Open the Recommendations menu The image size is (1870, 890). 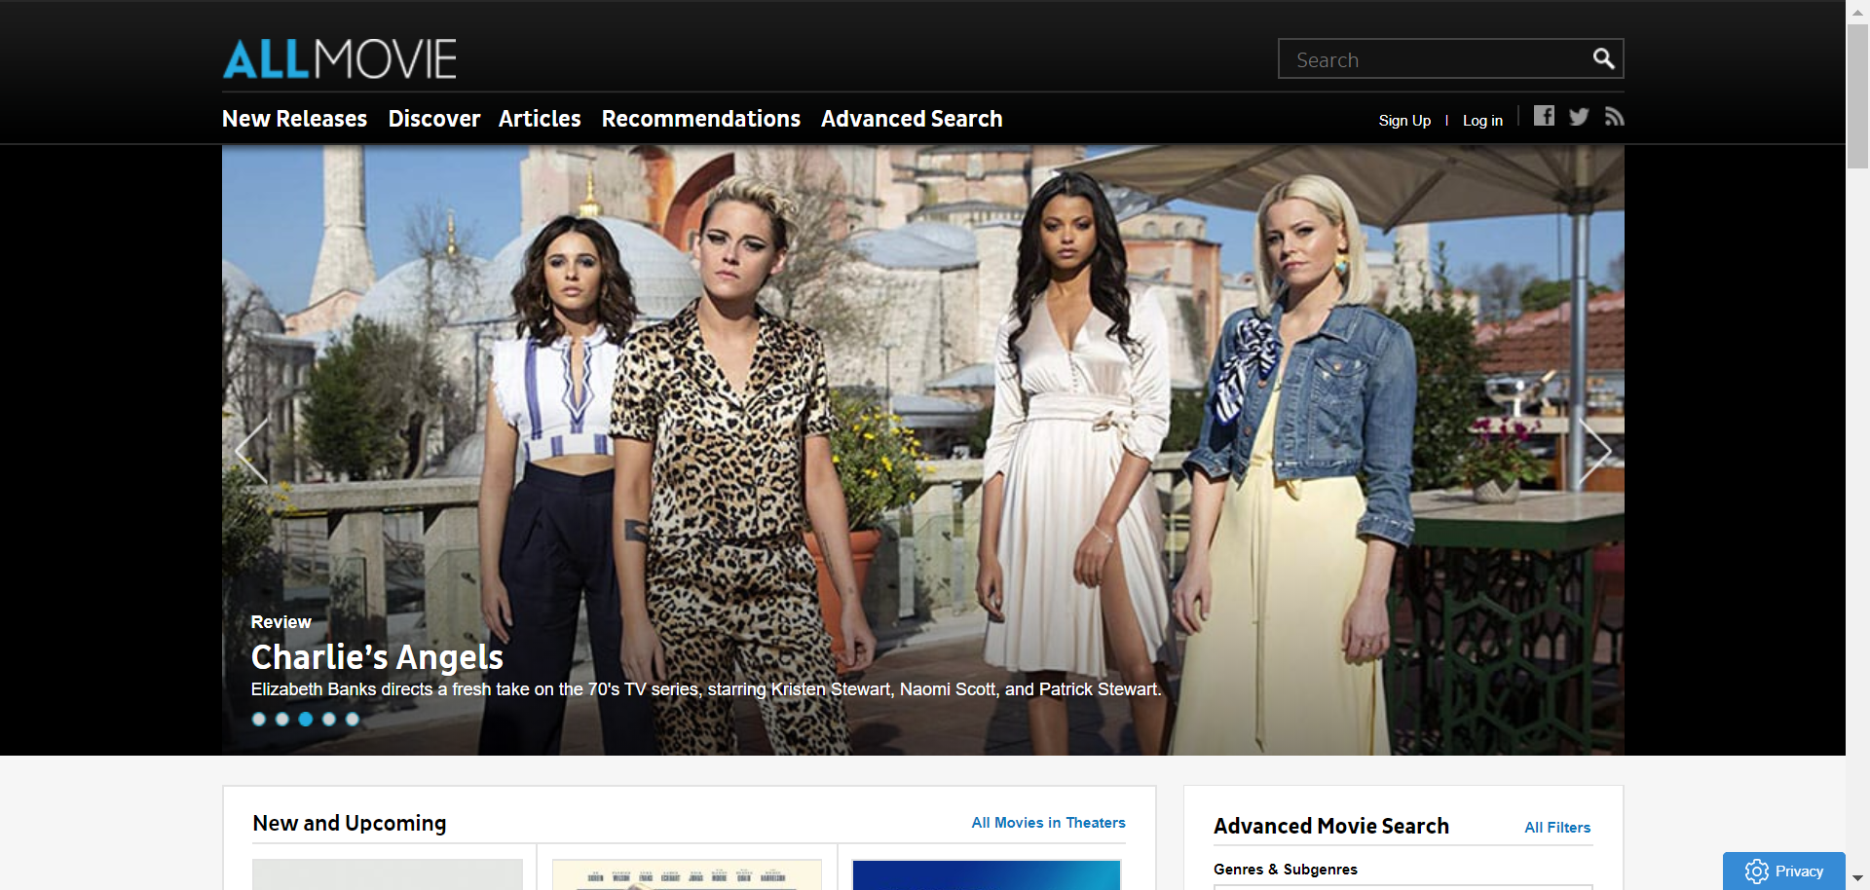coord(700,119)
